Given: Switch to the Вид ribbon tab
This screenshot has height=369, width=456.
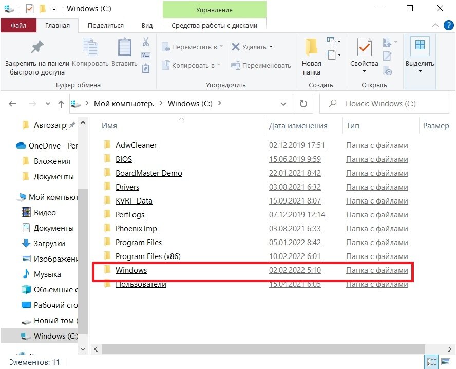Looking at the screenshot, I should [x=147, y=25].
